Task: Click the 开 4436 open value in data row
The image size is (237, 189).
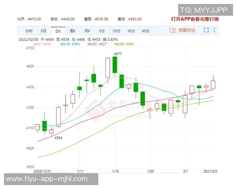Action: (x=47, y=39)
